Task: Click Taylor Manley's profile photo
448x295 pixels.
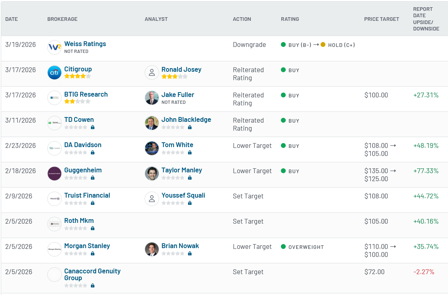Action: [x=152, y=174]
